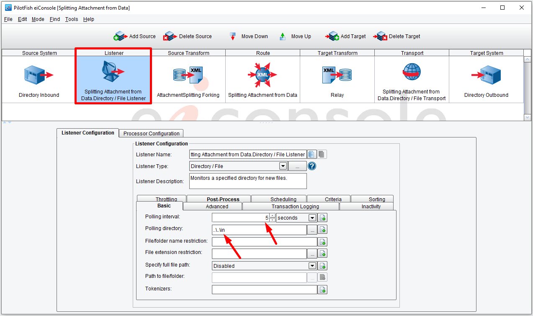The image size is (533, 316).
Task: Open the Specify full file path dropdown
Action: [312, 266]
